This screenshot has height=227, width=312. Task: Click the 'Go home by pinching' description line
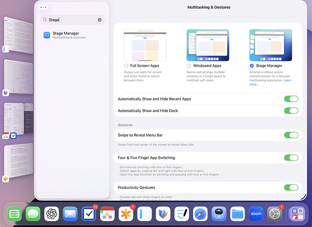[x=150, y=167]
